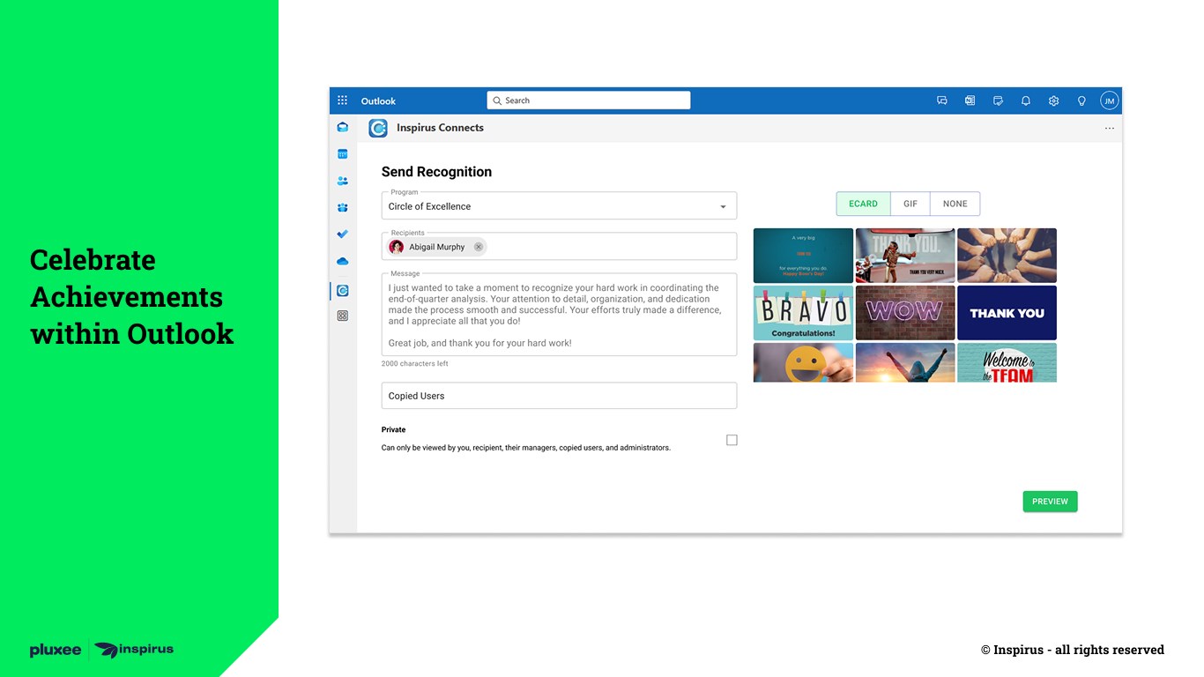Viewport: 1204px width, 677px height.
Task: Open the Calendar icon in sidebar
Action: click(343, 153)
